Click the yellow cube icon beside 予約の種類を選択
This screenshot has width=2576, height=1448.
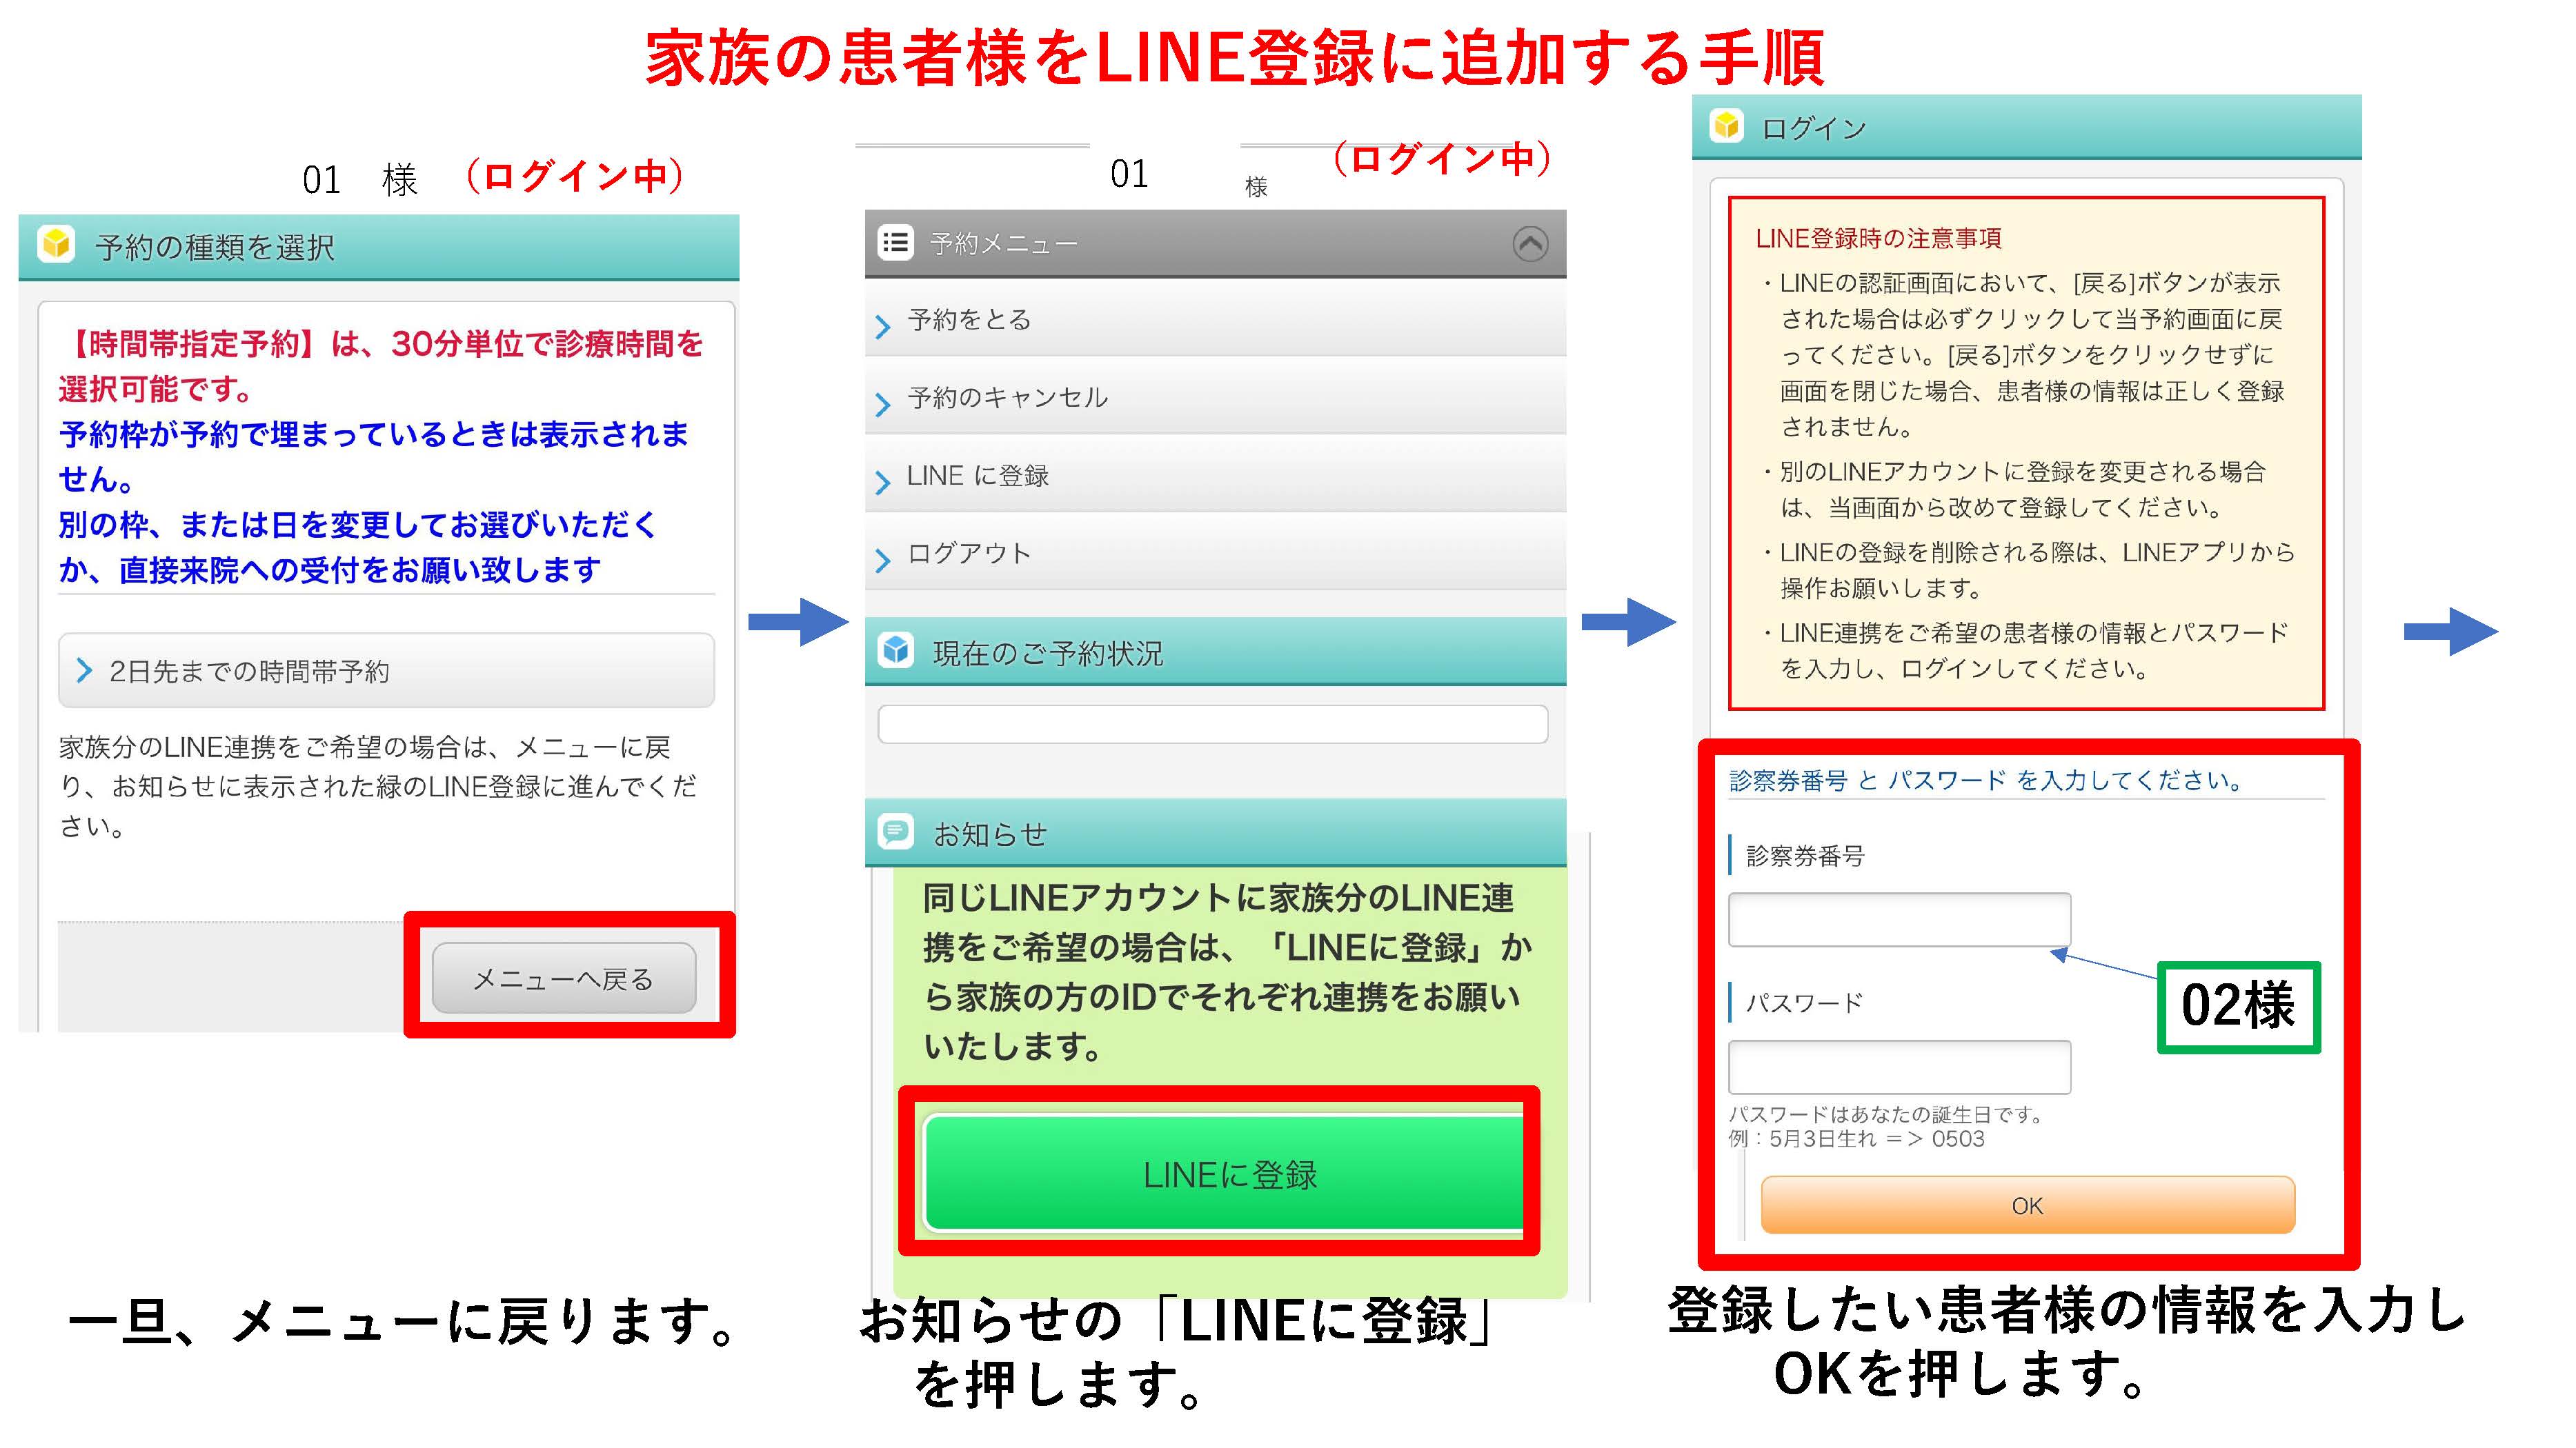click(57, 245)
